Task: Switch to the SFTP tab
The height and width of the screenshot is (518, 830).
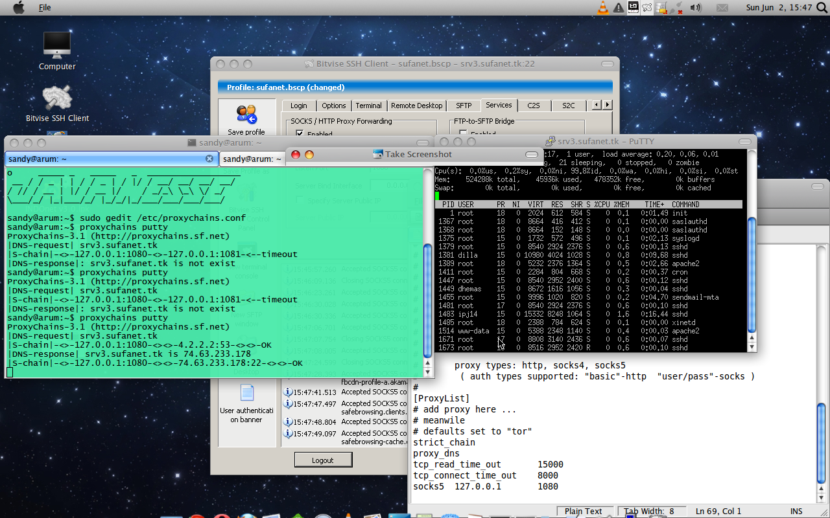Action: [464, 106]
